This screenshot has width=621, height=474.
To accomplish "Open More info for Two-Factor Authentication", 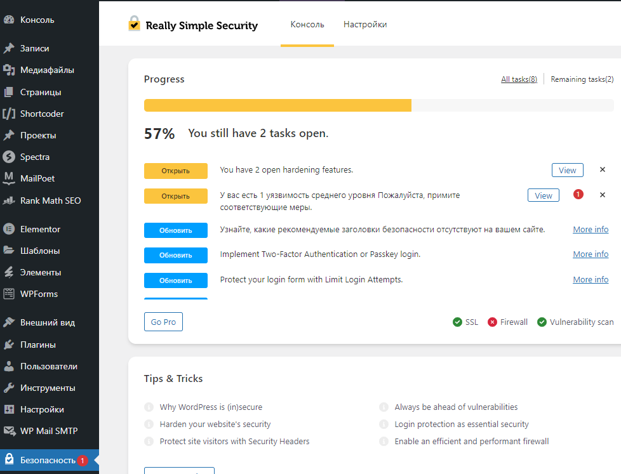I will 591,254.
